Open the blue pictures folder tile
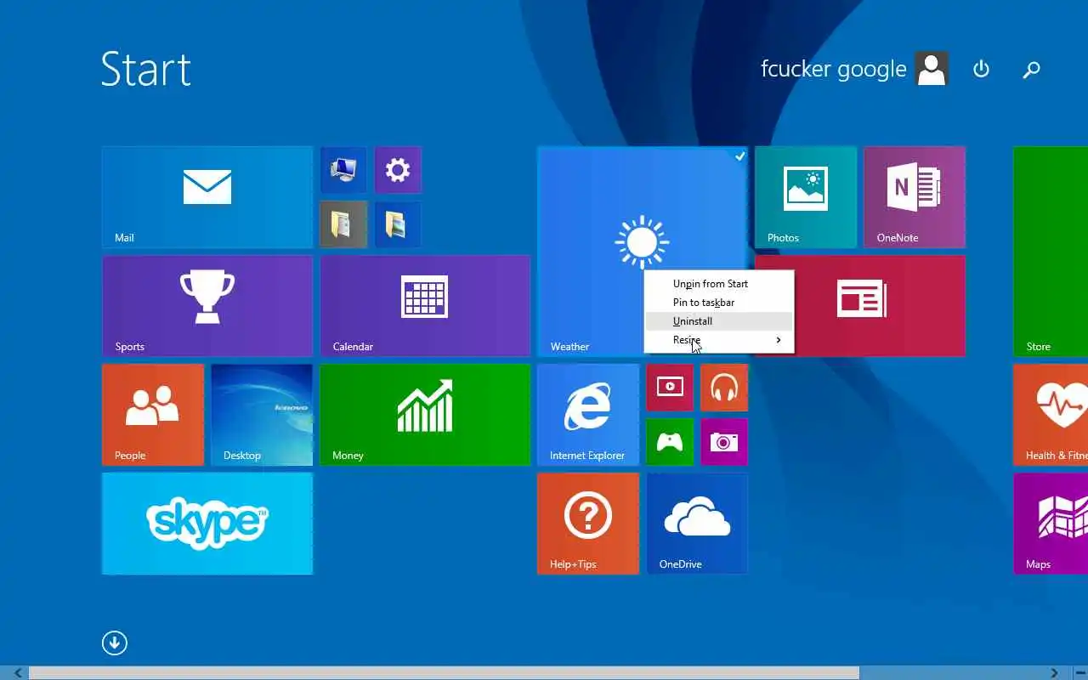 pos(398,224)
